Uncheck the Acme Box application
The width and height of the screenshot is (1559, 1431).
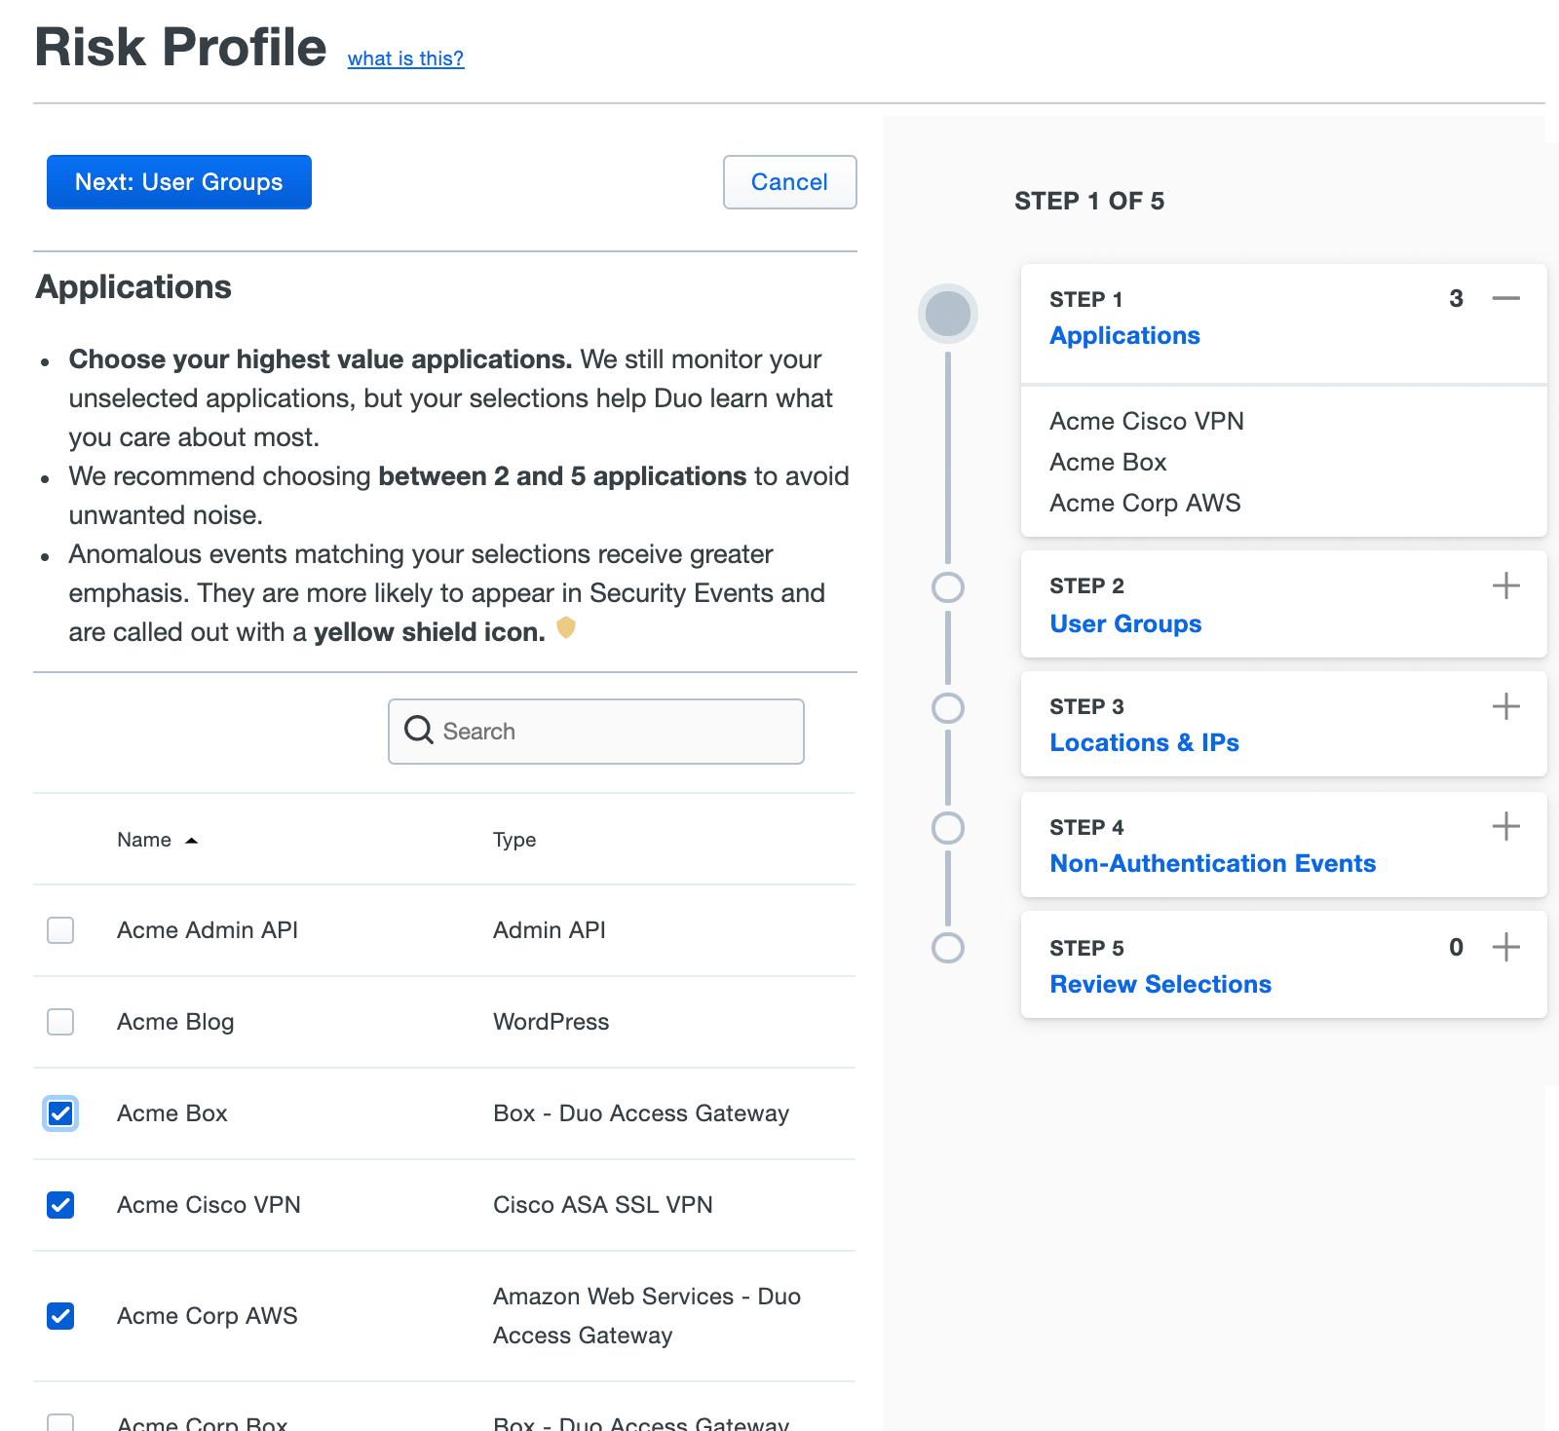click(60, 1113)
